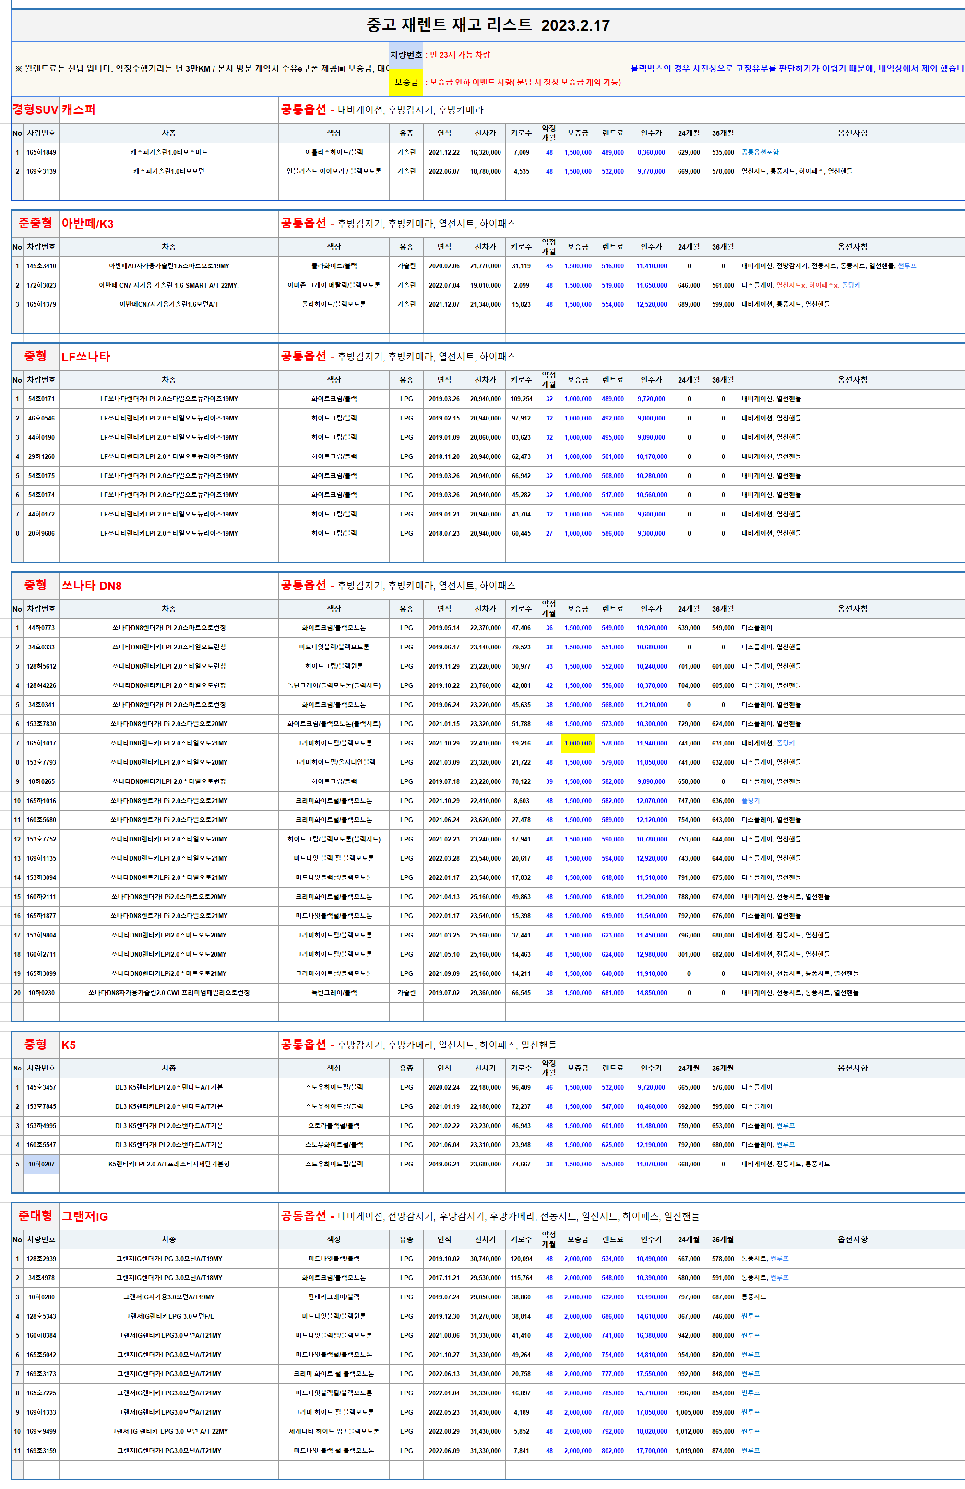Click the "아반떼/K3" section heading

point(87,223)
